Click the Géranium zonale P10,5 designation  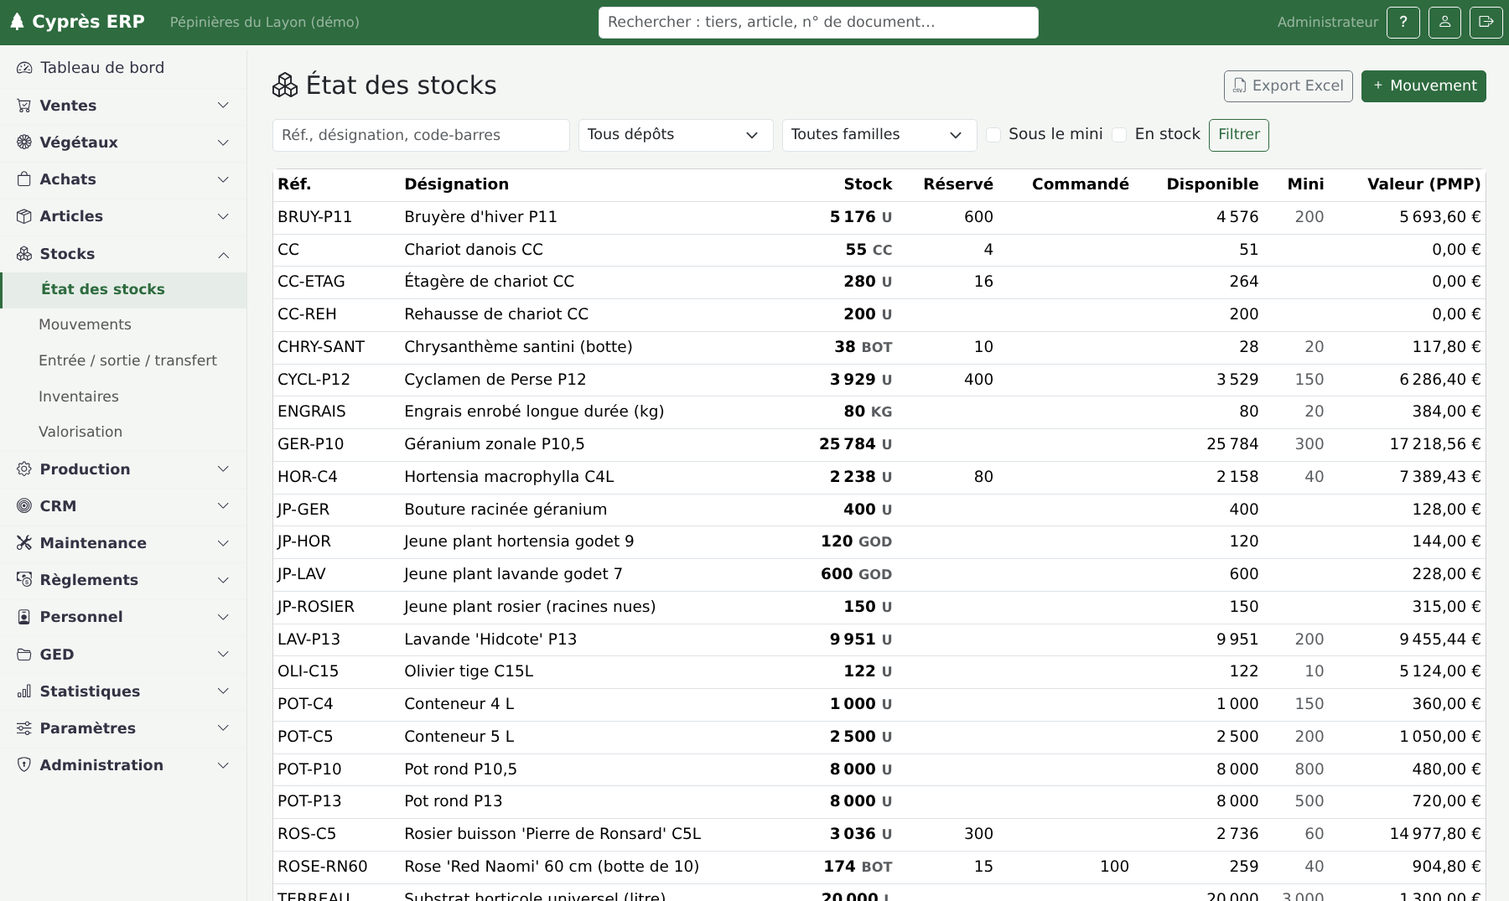(x=494, y=444)
